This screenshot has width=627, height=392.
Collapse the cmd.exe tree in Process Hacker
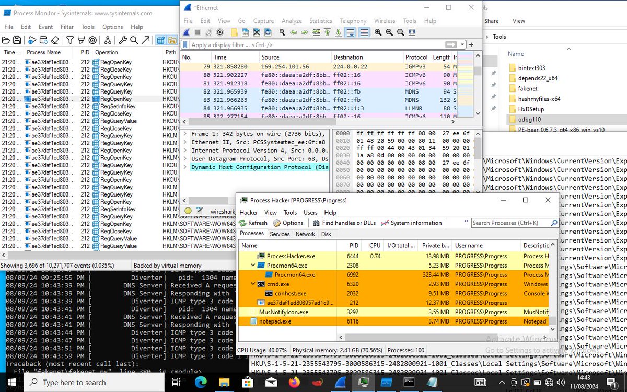pyautogui.click(x=253, y=284)
